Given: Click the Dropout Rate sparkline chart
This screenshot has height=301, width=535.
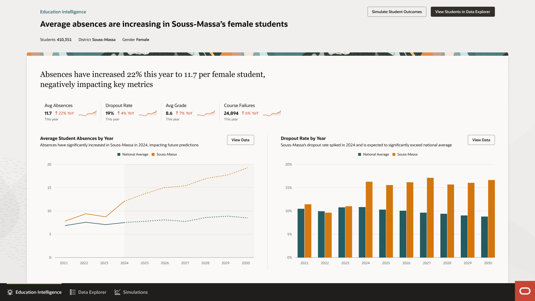Looking at the screenshot, I should click(x=148, y=113).
